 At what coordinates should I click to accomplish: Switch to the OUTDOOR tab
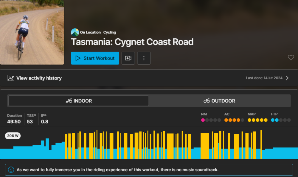click(x=220, y=101)
